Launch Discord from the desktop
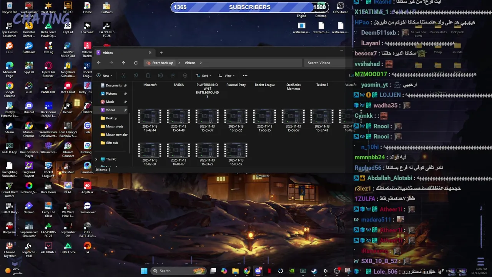Image resolution: width=492 pixels, height=277 pixels. [x=29, y=108]
